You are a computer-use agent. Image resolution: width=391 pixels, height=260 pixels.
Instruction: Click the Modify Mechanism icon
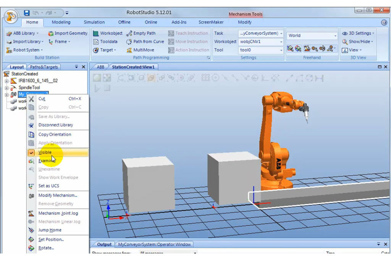(x=31, y=196)
